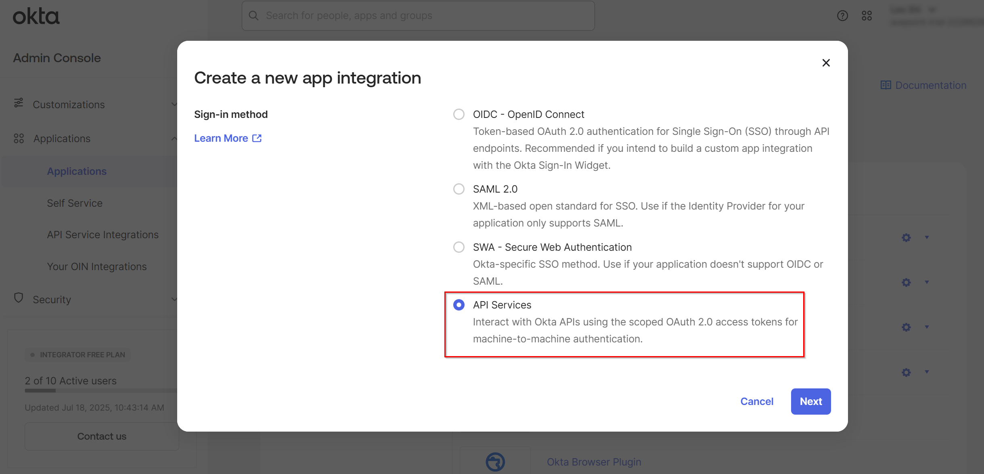This screenshot has height=474, width=984.
Task: Expand the Security section
Action: pyautogui.click(x=174, y=299)
